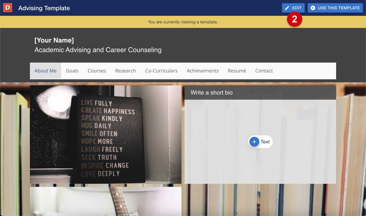
Task: Switch to the Resumé tab
Action: pyautogui.click(x=237, y=71)
